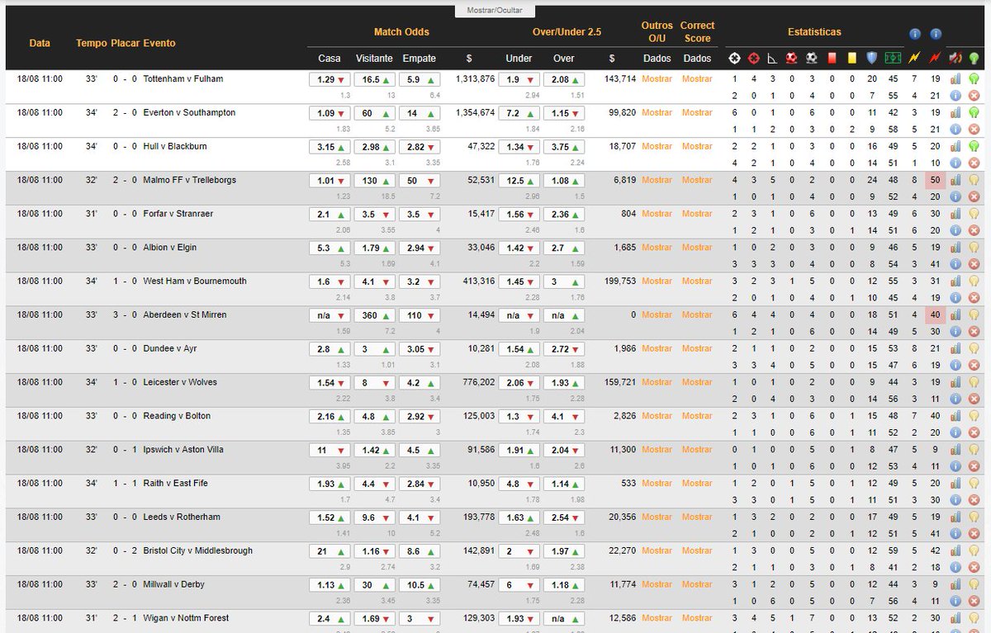Screen dimensions: 991x633
Task: Show Correct Score data for Millwall v Derby
Action: [697, 584]
